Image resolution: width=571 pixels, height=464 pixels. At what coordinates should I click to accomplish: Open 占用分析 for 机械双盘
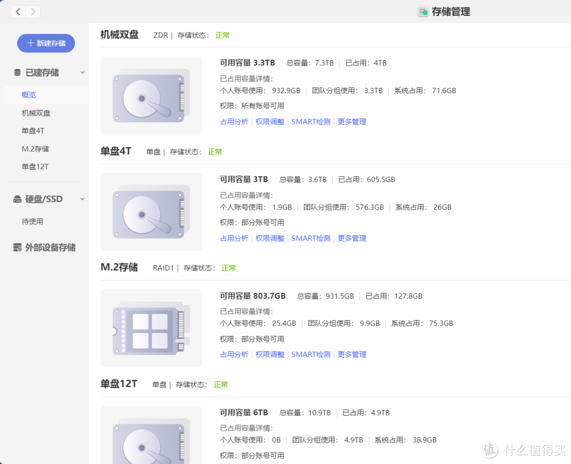[234, 121]
